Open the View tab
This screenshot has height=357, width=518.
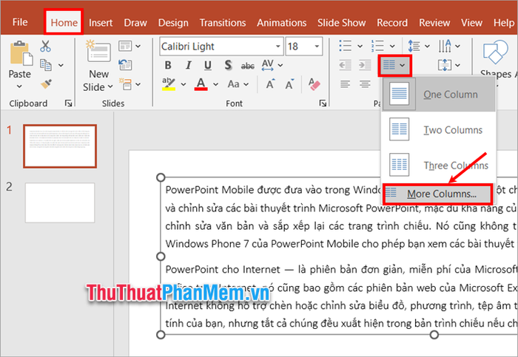click(x=472, y=23)
